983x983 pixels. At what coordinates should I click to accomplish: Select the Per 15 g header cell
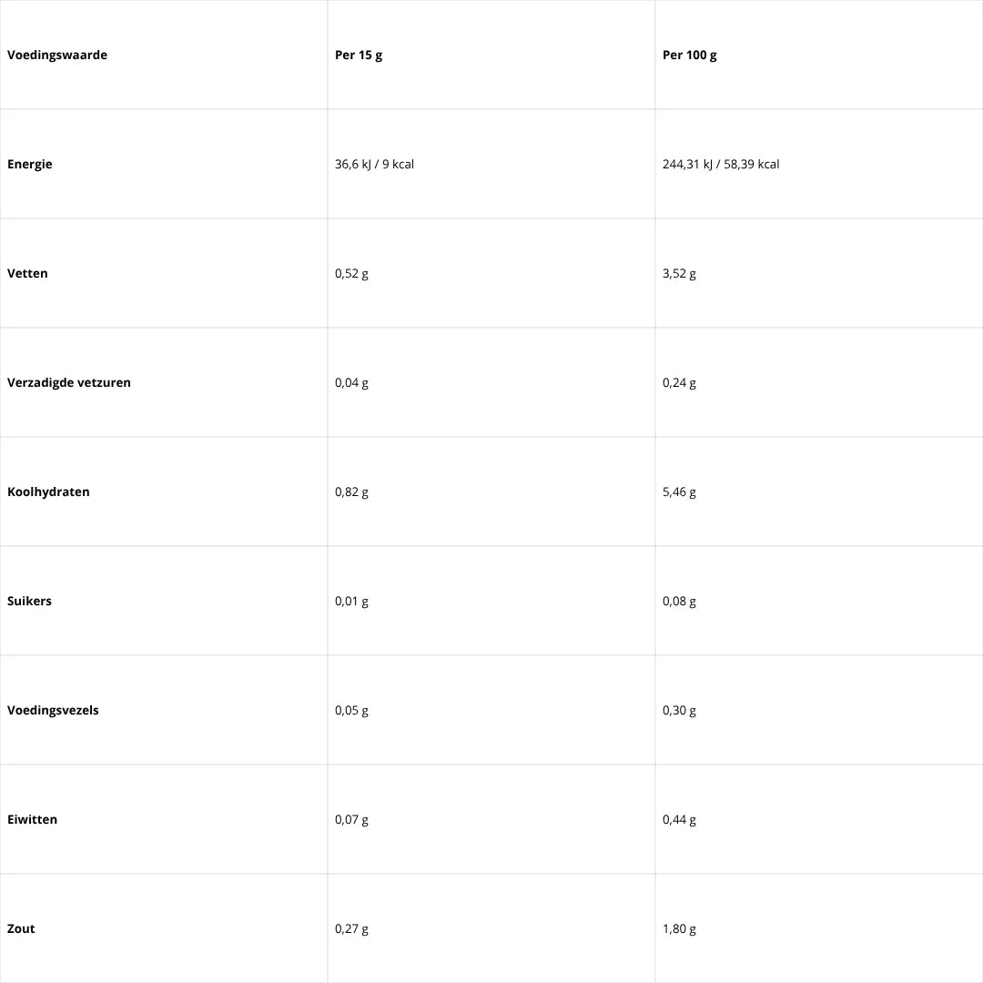coord(359,56)
